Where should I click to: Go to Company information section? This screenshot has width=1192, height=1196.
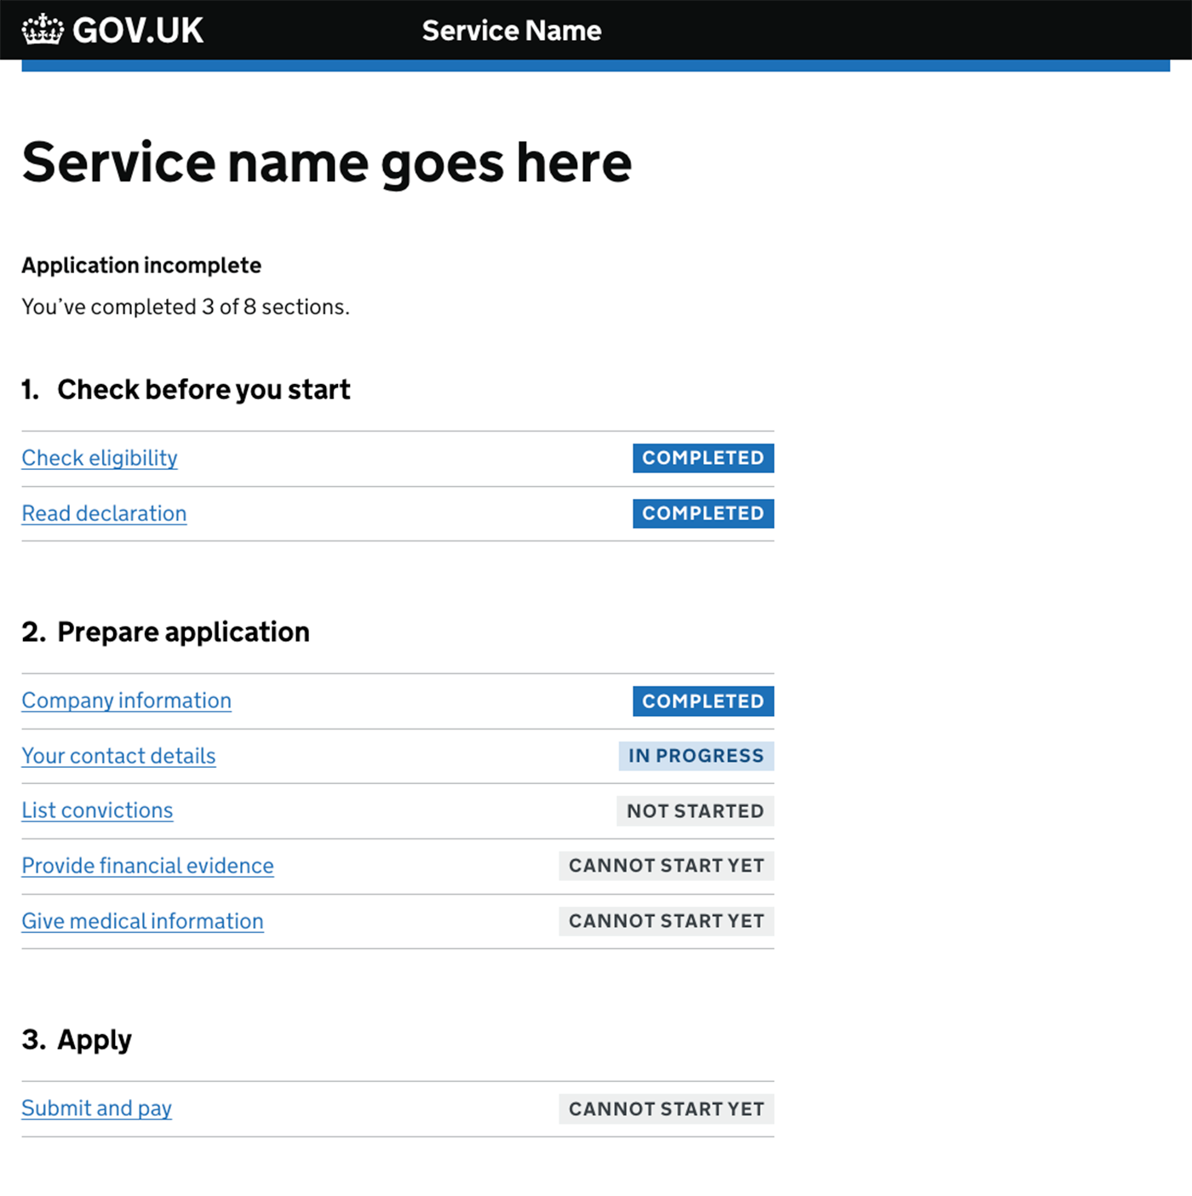(x=126, y=701)
